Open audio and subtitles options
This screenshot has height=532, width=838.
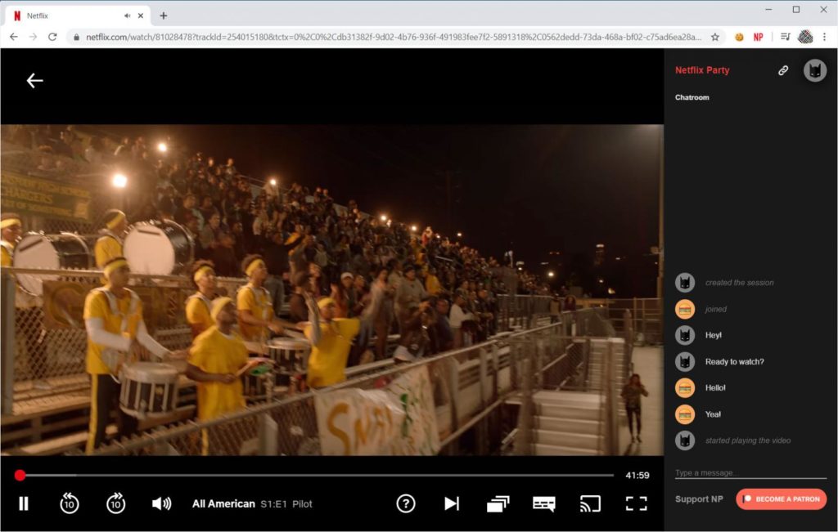[544, 503]
